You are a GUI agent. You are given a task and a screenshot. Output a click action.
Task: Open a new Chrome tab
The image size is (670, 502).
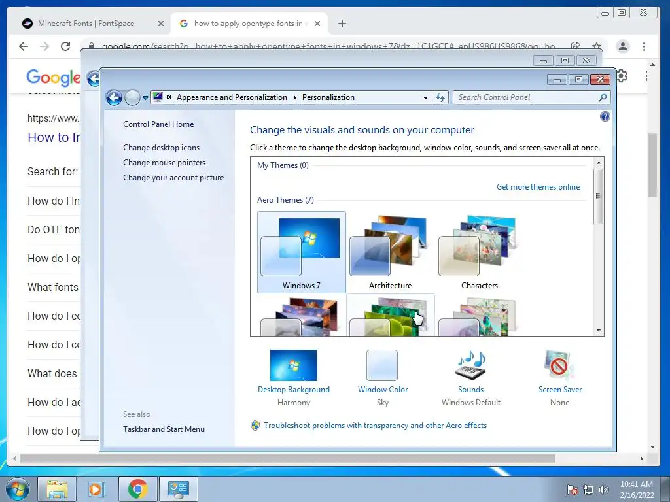click(x=342, y=24)
